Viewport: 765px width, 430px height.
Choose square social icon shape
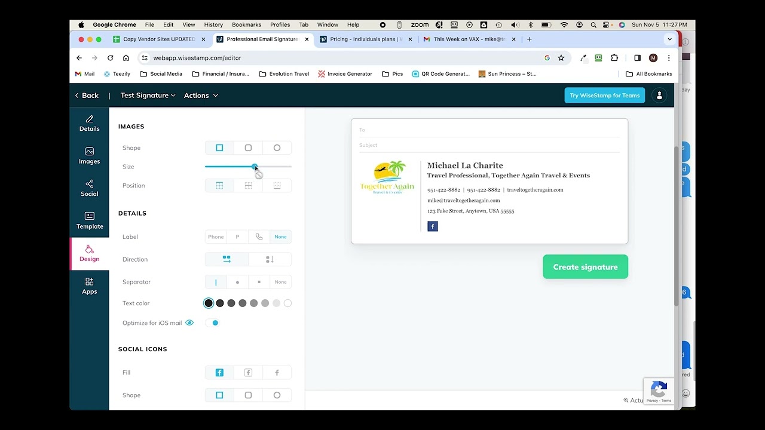point(219,395)
